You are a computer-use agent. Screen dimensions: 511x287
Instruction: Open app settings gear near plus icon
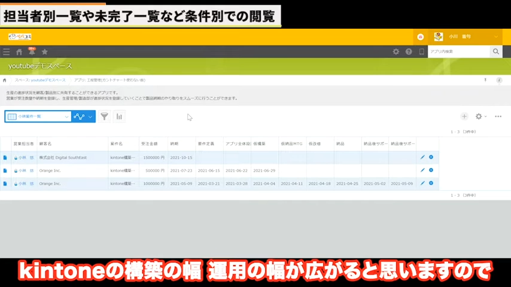[479, 117]
